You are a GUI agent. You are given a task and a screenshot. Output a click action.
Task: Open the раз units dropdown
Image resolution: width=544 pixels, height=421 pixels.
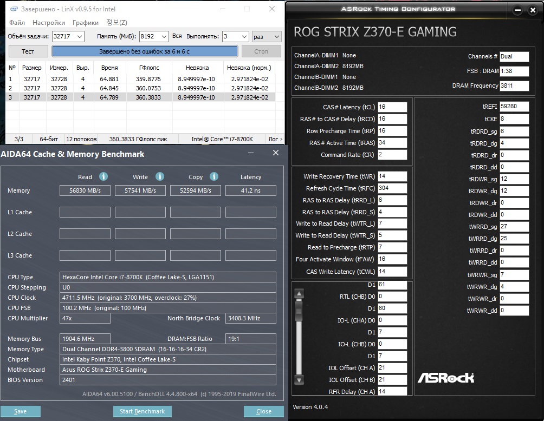[x=276, y=36]
